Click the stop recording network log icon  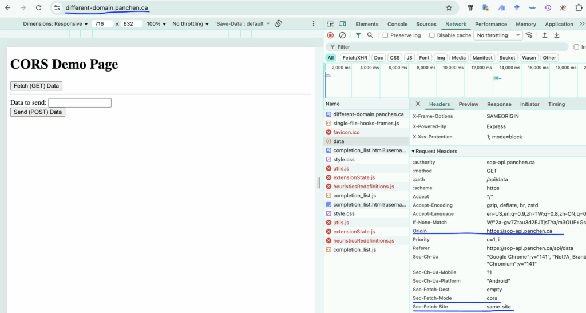(330, 35)
